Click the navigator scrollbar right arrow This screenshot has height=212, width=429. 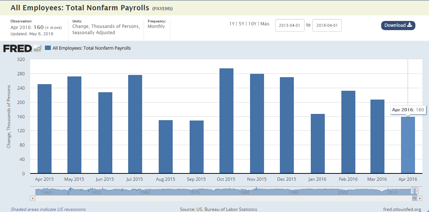(x=420, y=198)
